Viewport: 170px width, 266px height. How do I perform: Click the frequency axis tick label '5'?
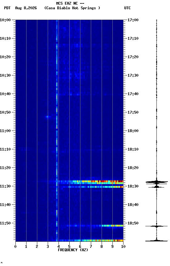point(69,247)
